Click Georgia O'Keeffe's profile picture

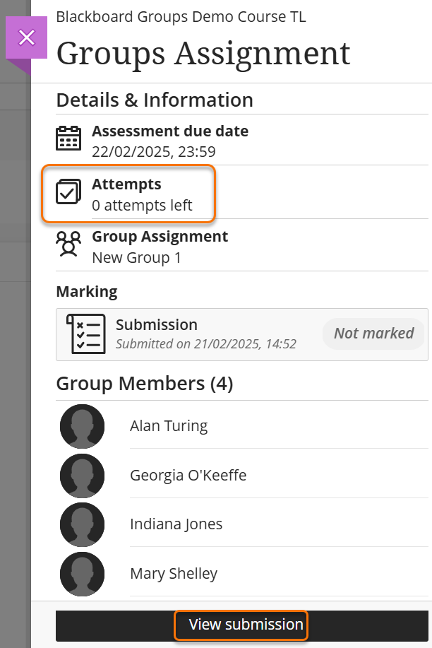83,476
